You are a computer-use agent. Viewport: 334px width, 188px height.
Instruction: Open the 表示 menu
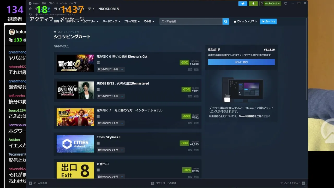44,3
